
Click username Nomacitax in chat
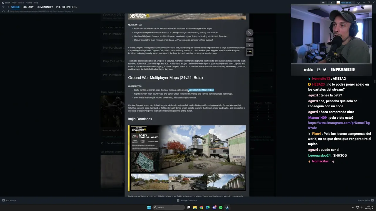320,161
